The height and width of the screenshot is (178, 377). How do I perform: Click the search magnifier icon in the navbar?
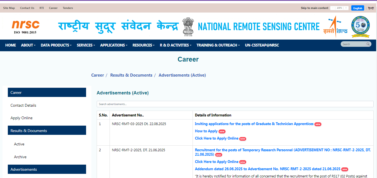(x=368, y=44)
